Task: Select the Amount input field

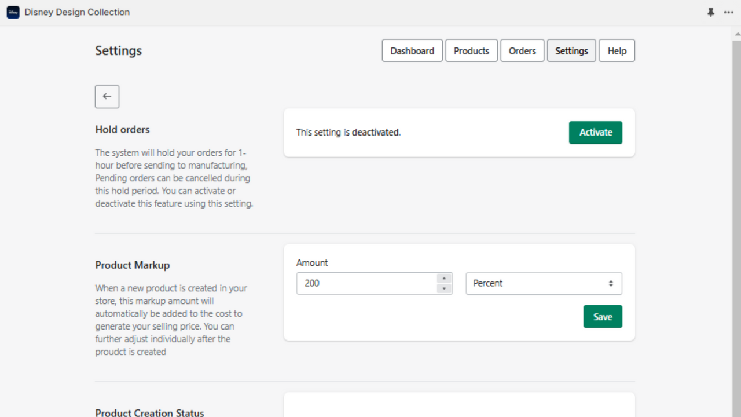Action: tap(365, 283)
